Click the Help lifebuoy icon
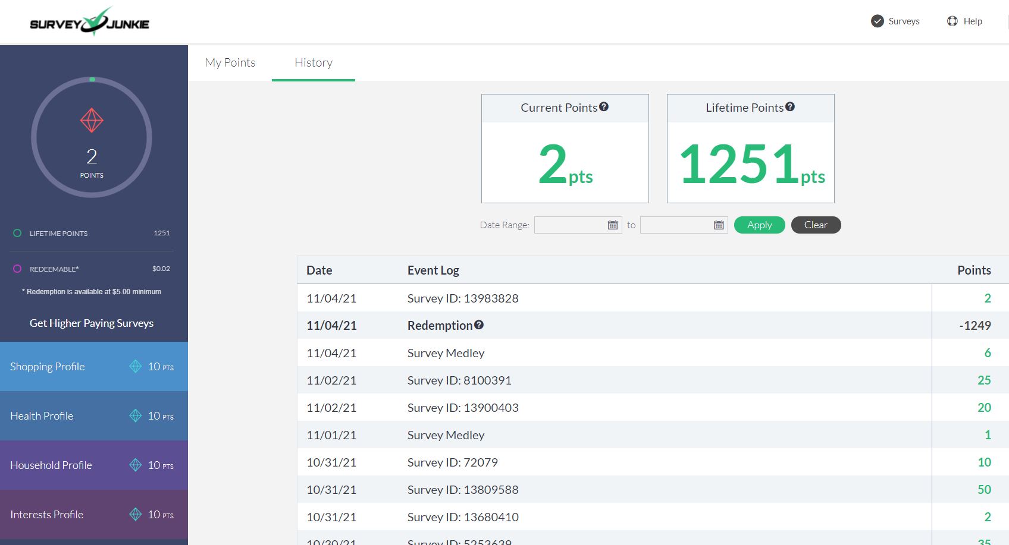Viewport: 1009px width, 545px height. [952, 21]
